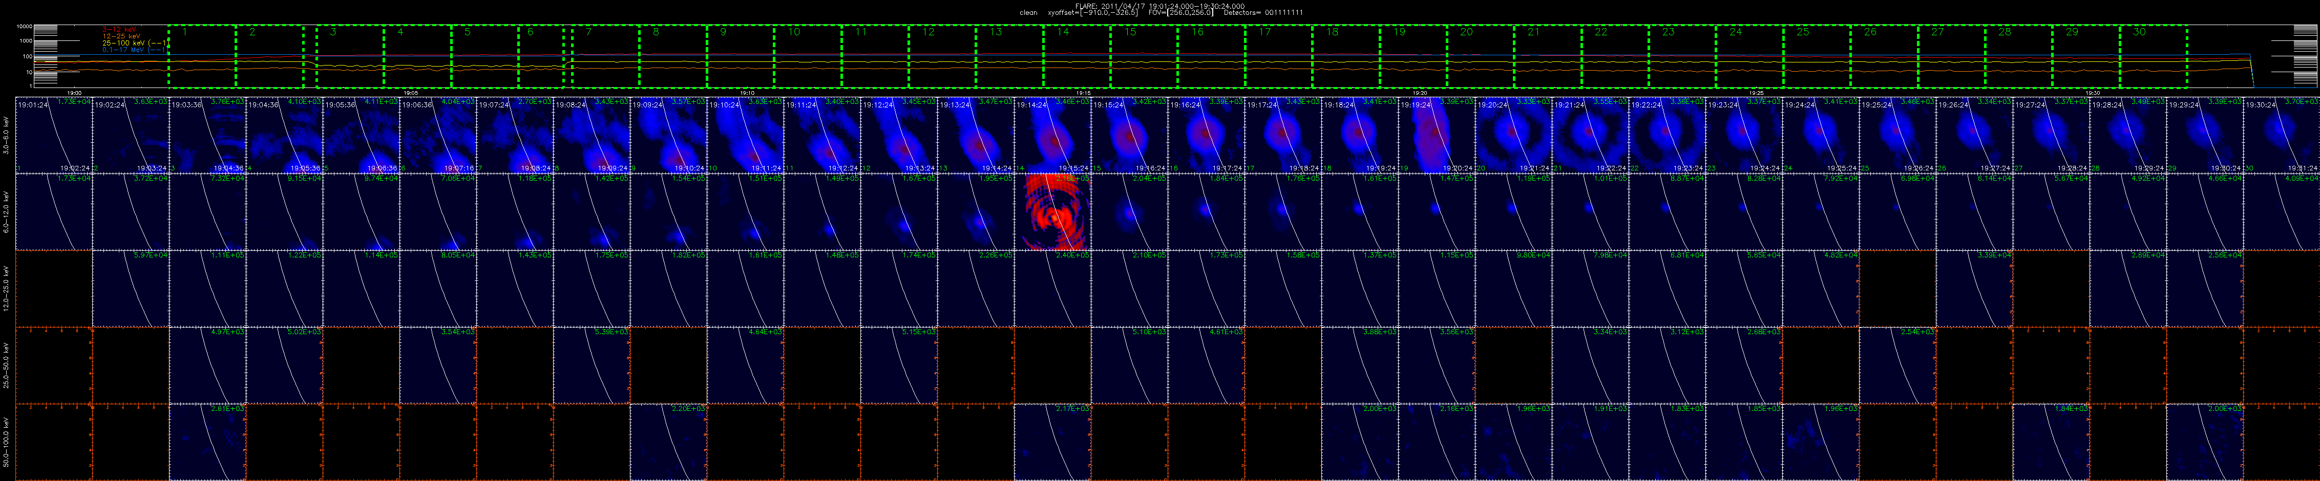The image size is (2320, 481).
Task: Open 6-12 keV image labeled 8.87E+04
Action: pos(1667,211)
